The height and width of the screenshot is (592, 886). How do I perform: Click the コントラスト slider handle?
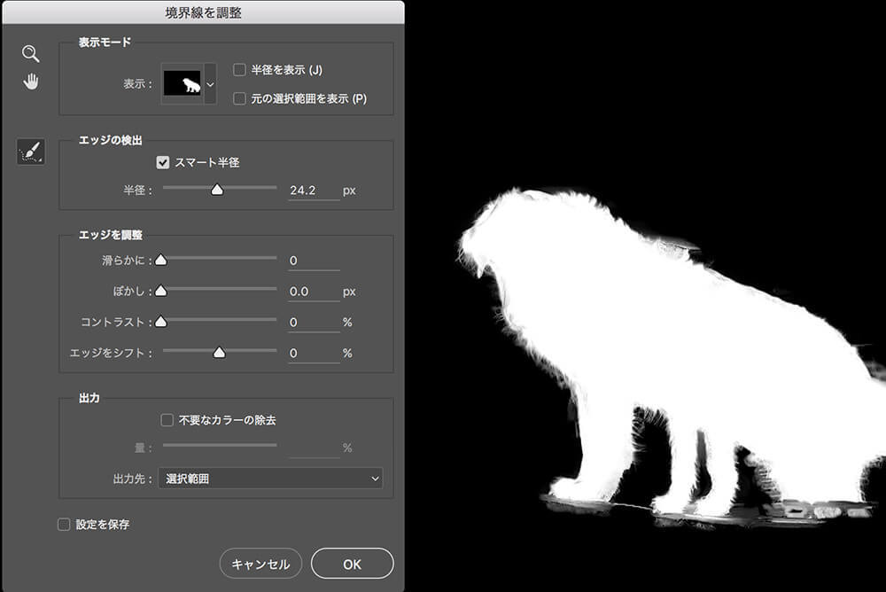coord(161,322)
